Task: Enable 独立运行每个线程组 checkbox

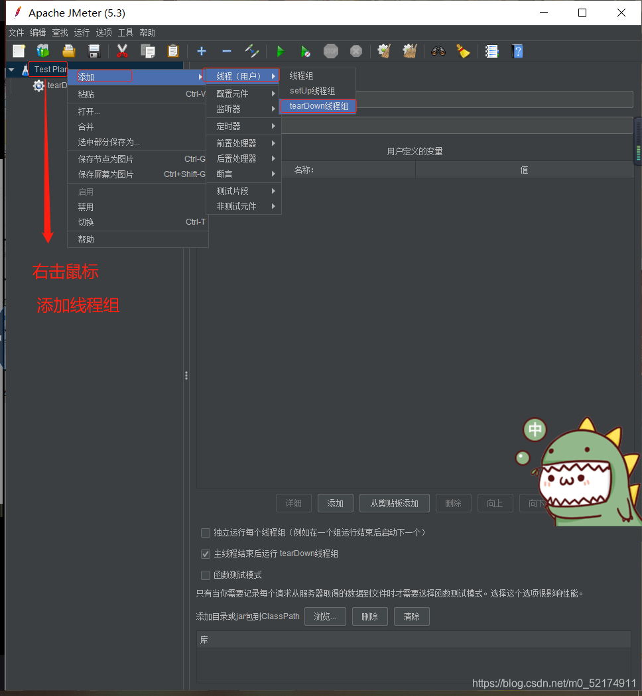Action: tap(206, 532)
